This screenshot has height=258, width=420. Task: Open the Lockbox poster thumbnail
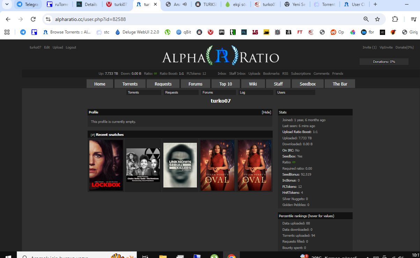point(106,165)
